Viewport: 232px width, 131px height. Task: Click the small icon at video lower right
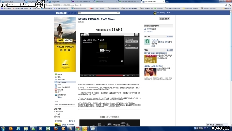(x=122, y=61)
